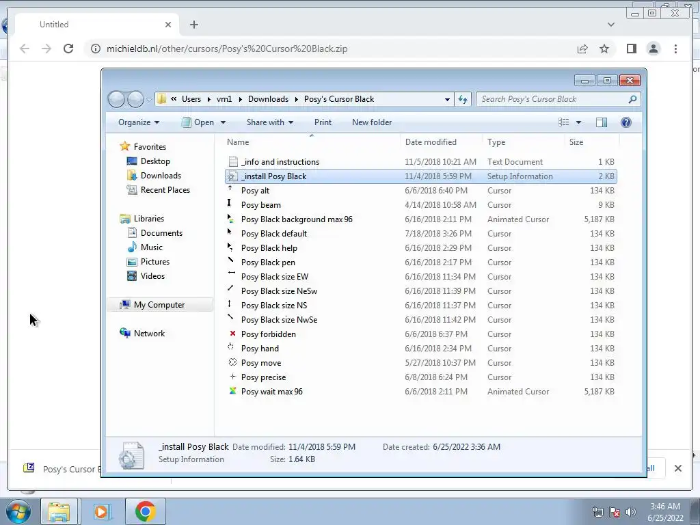Click the Chrome forward arrow
This screenshot has width=700, height=525.
[46, 49]
